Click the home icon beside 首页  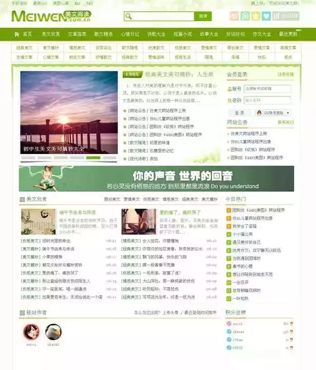tap(16, 34)
